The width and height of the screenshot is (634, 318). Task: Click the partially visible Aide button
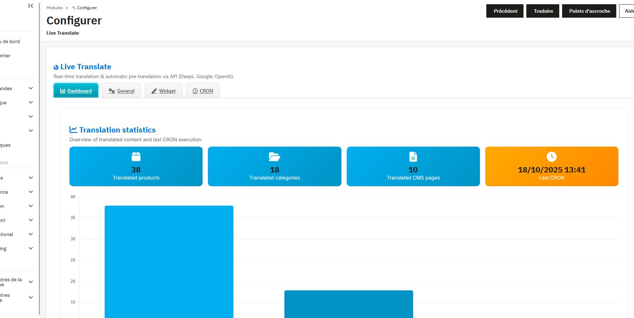pyautogui.click(x=627, y=11)
